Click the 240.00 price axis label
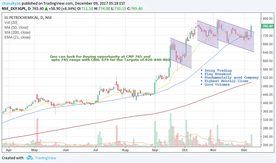 [268, 137]
